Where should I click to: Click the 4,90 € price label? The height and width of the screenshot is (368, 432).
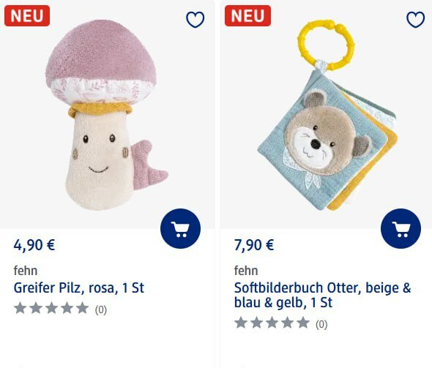pyautogui.click(x=34, y=245)
